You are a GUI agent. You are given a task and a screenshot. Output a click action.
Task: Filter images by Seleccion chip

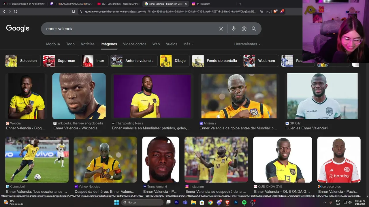pyautogui.click(x=23, y=61)
